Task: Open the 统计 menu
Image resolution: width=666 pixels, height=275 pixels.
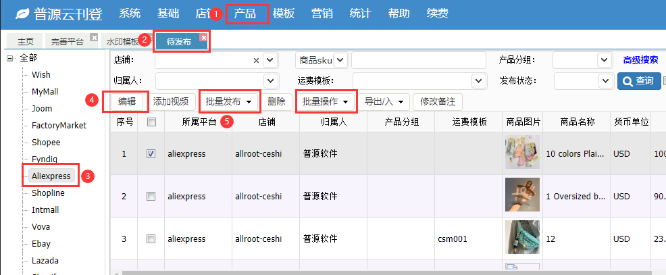Action: point(360,14)
